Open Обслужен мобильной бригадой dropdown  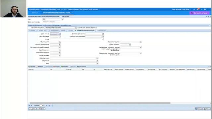tap(60, 47)
